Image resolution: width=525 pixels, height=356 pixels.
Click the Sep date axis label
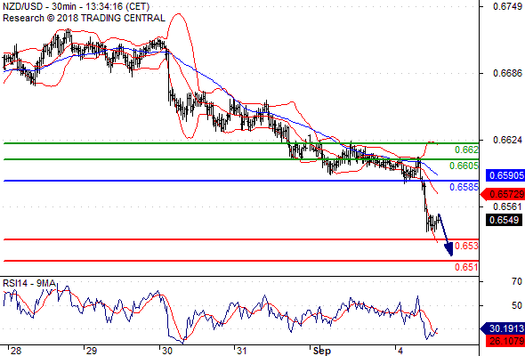pos(322,351)
